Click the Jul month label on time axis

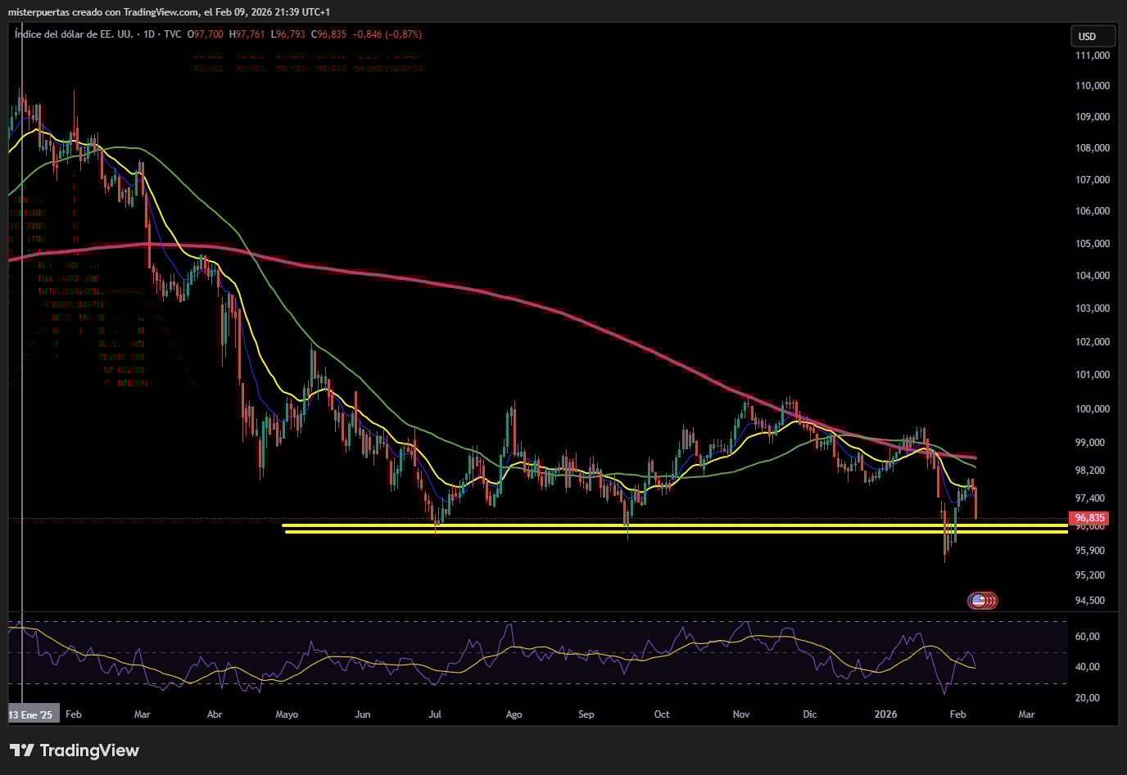tap(435, 714)
